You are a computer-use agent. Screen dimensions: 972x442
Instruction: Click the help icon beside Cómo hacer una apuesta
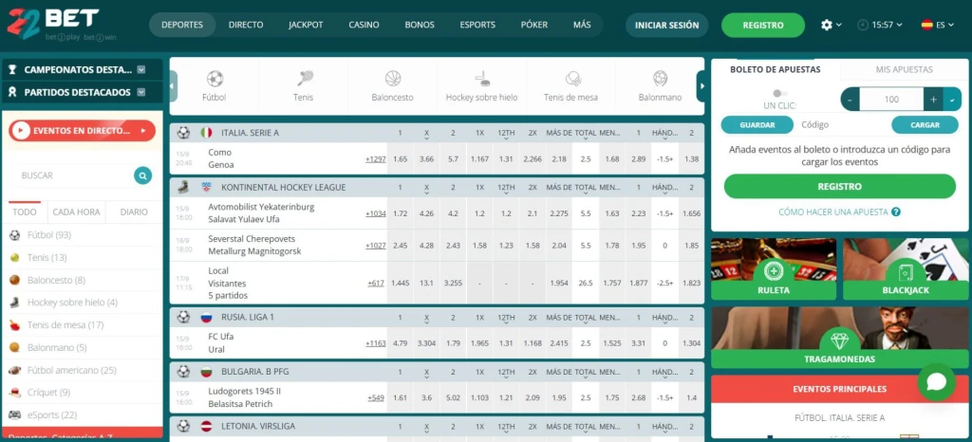pyautogui.click(x=896, y=212)
